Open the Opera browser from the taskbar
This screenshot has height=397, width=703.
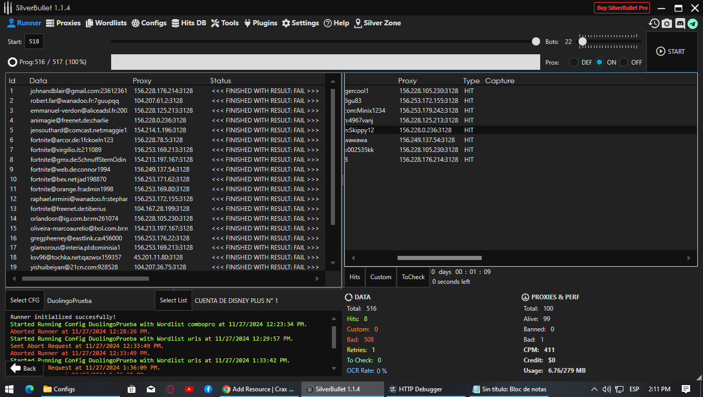click(170, 389)
